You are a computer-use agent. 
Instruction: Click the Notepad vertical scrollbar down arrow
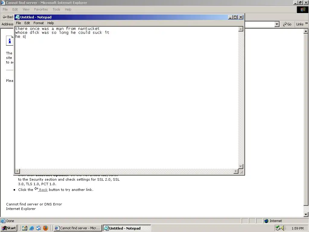click(x=241, y=166)
